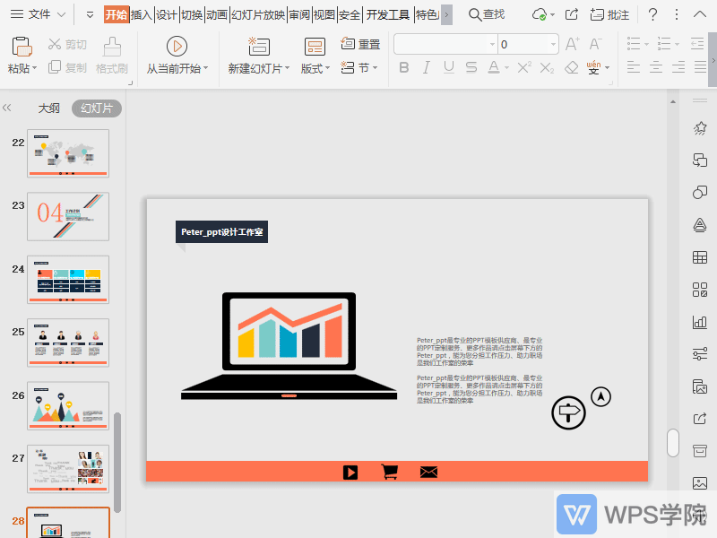The image size is (717, 538).
Task: Click the shapes icon in right sidebar
Action: click(x=700, y=193)
